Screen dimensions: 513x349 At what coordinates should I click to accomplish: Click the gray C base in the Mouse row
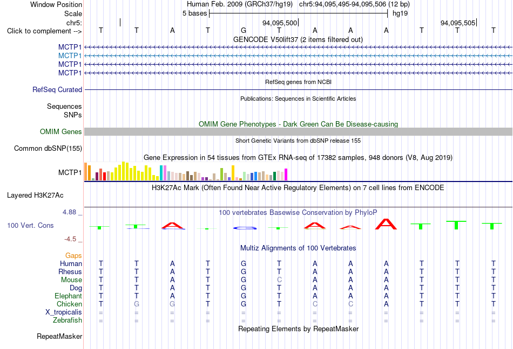coord(279,280)
